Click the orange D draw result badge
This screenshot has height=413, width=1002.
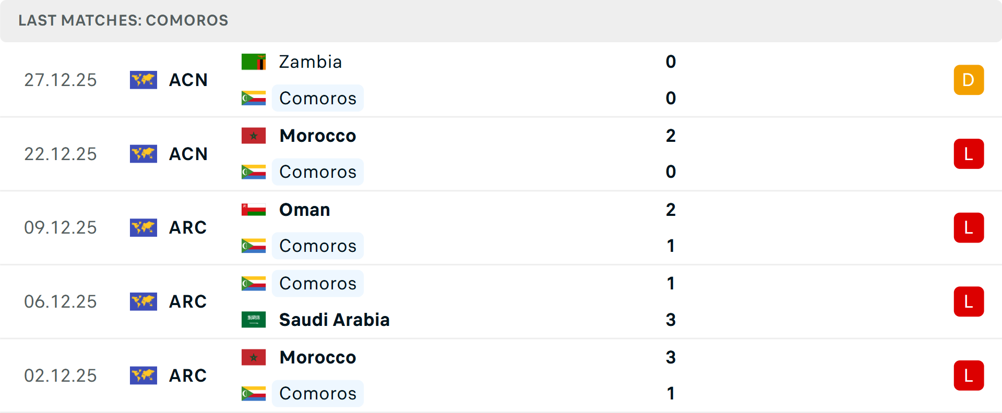tap(969, 80)
